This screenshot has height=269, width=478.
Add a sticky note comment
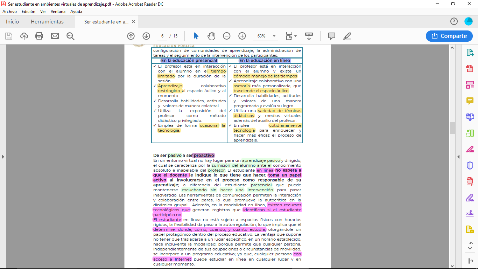(x=331, y=36)
